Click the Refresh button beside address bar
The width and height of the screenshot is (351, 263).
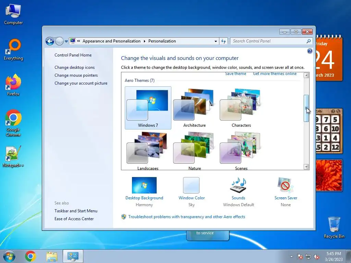point(223,41)
